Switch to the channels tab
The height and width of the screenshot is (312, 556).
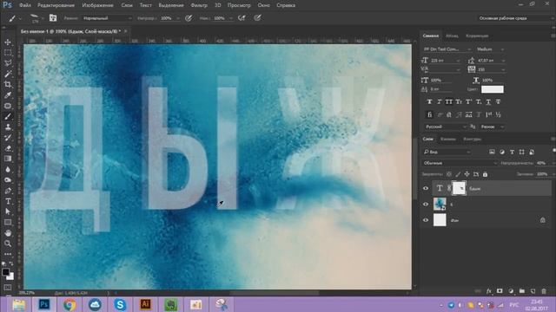point(448,139)
